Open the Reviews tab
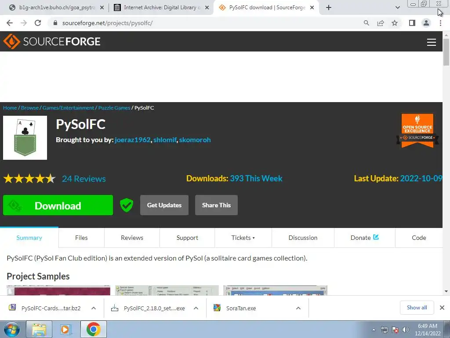Screen dimensions: 450x338 (132, 238)
